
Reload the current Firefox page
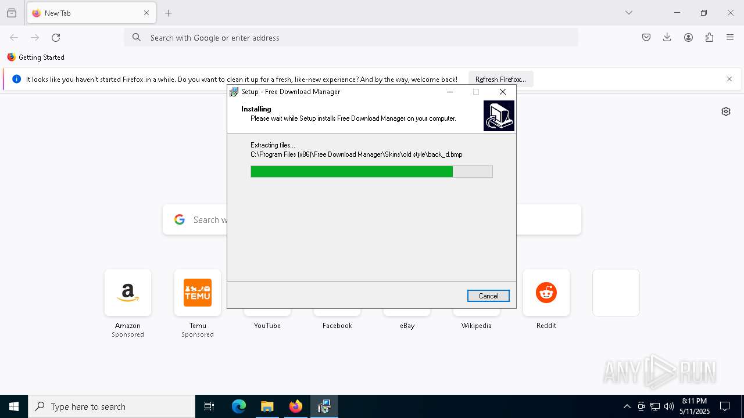point(56,38)
